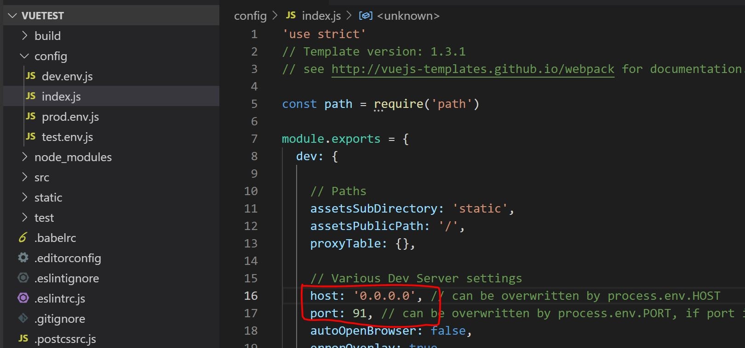Click JS icon beside prod.env.js

tap(31, 116)
